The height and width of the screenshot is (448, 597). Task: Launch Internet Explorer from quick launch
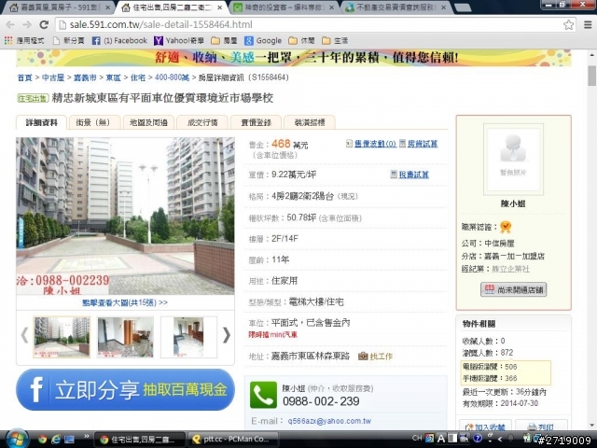click(56, 440)
